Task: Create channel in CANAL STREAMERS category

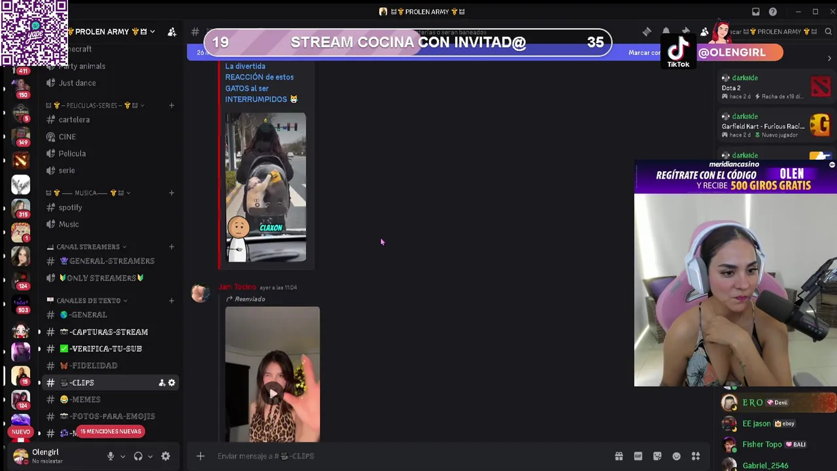Action: click(171, 247)
